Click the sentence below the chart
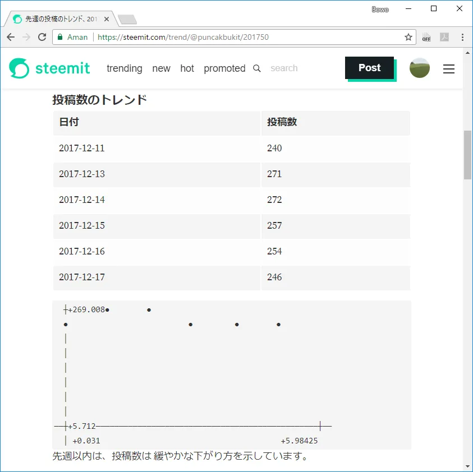This screenshot has width=473, height=472. click(x=181, y=456)
